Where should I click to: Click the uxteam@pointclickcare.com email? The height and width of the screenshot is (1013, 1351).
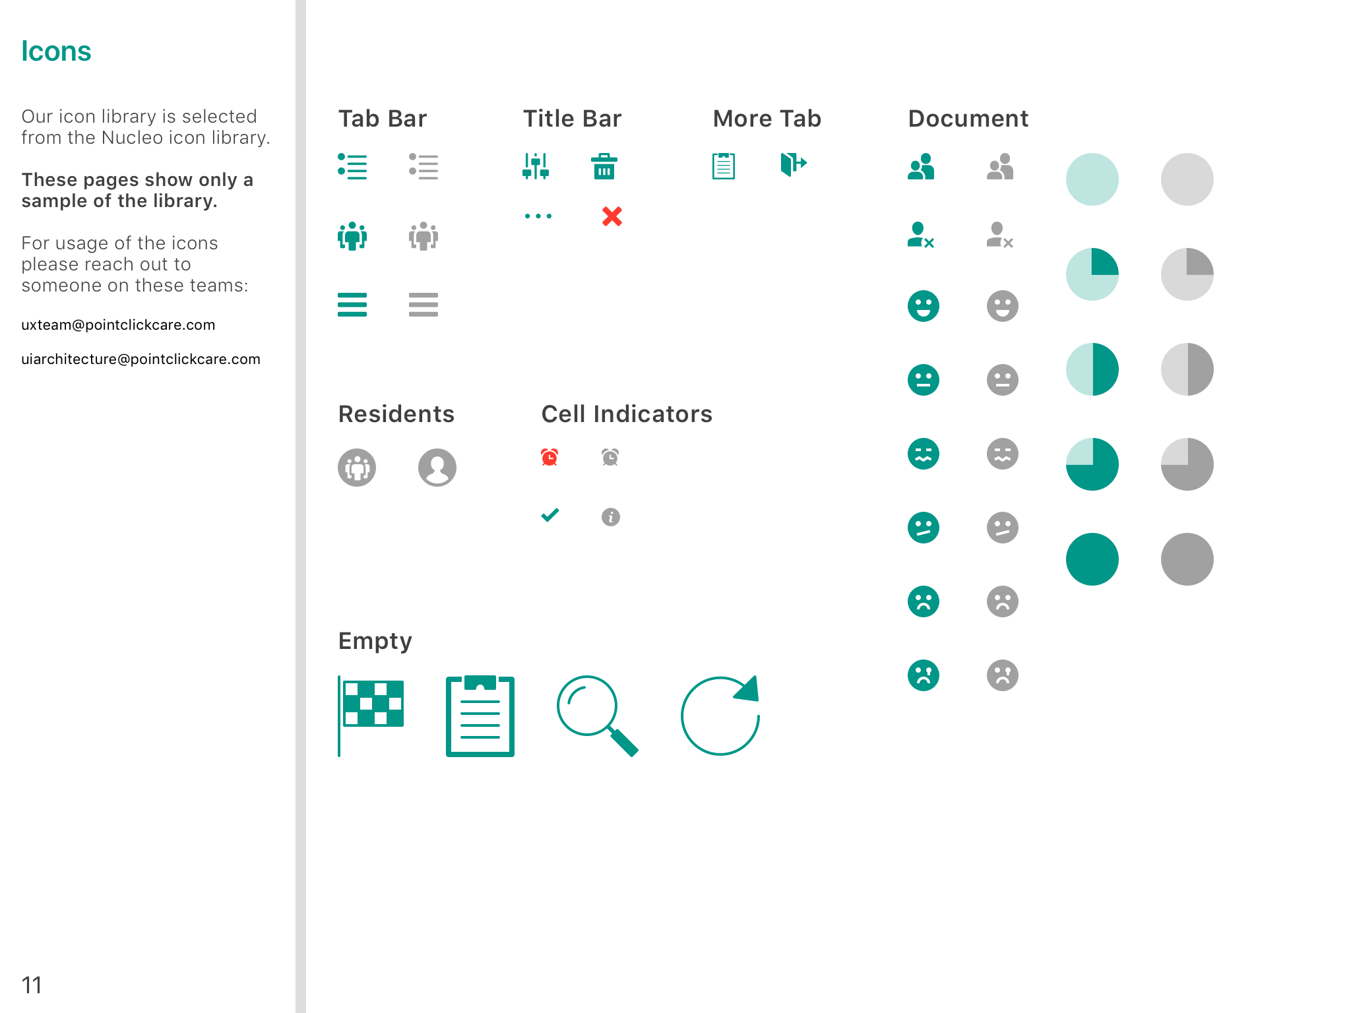(x=118, y=325)
